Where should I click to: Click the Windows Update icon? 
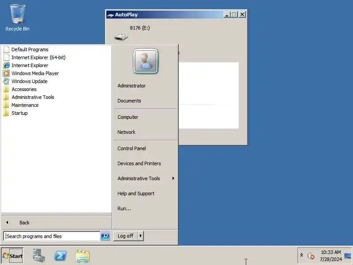[x=6, y=81]
